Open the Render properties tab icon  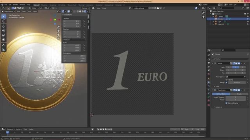(209, 59)
